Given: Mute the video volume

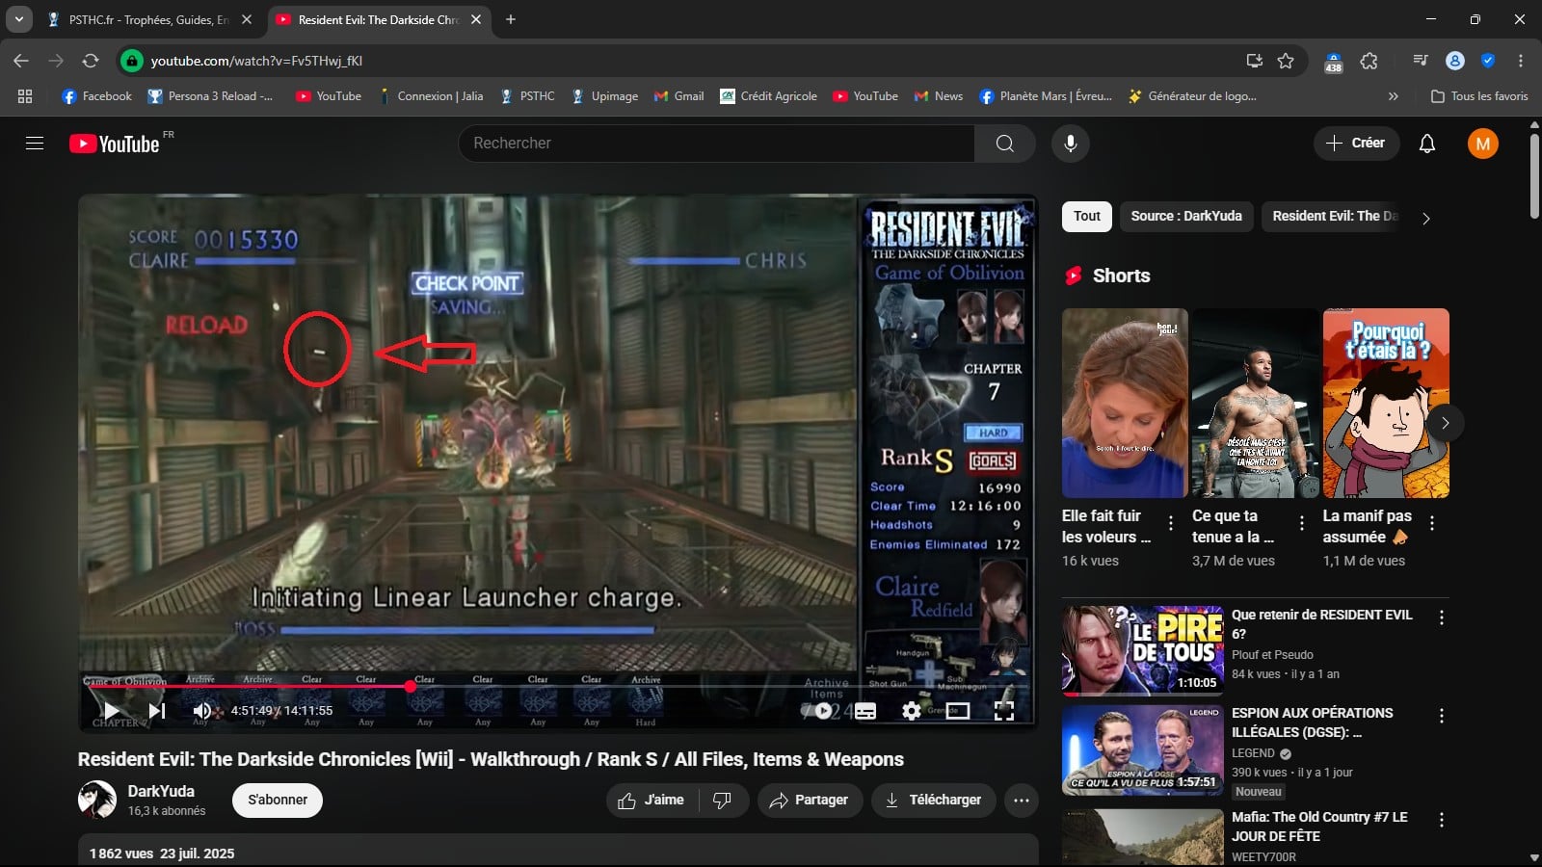Looking at the screenshot, I should (201, 711).
